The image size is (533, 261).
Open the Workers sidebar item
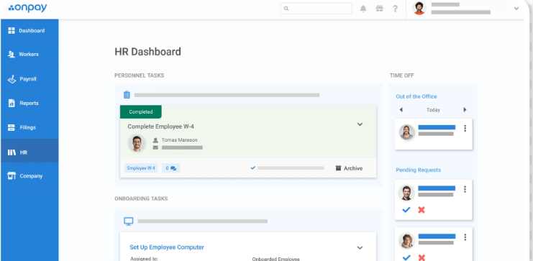coord(29,55)
